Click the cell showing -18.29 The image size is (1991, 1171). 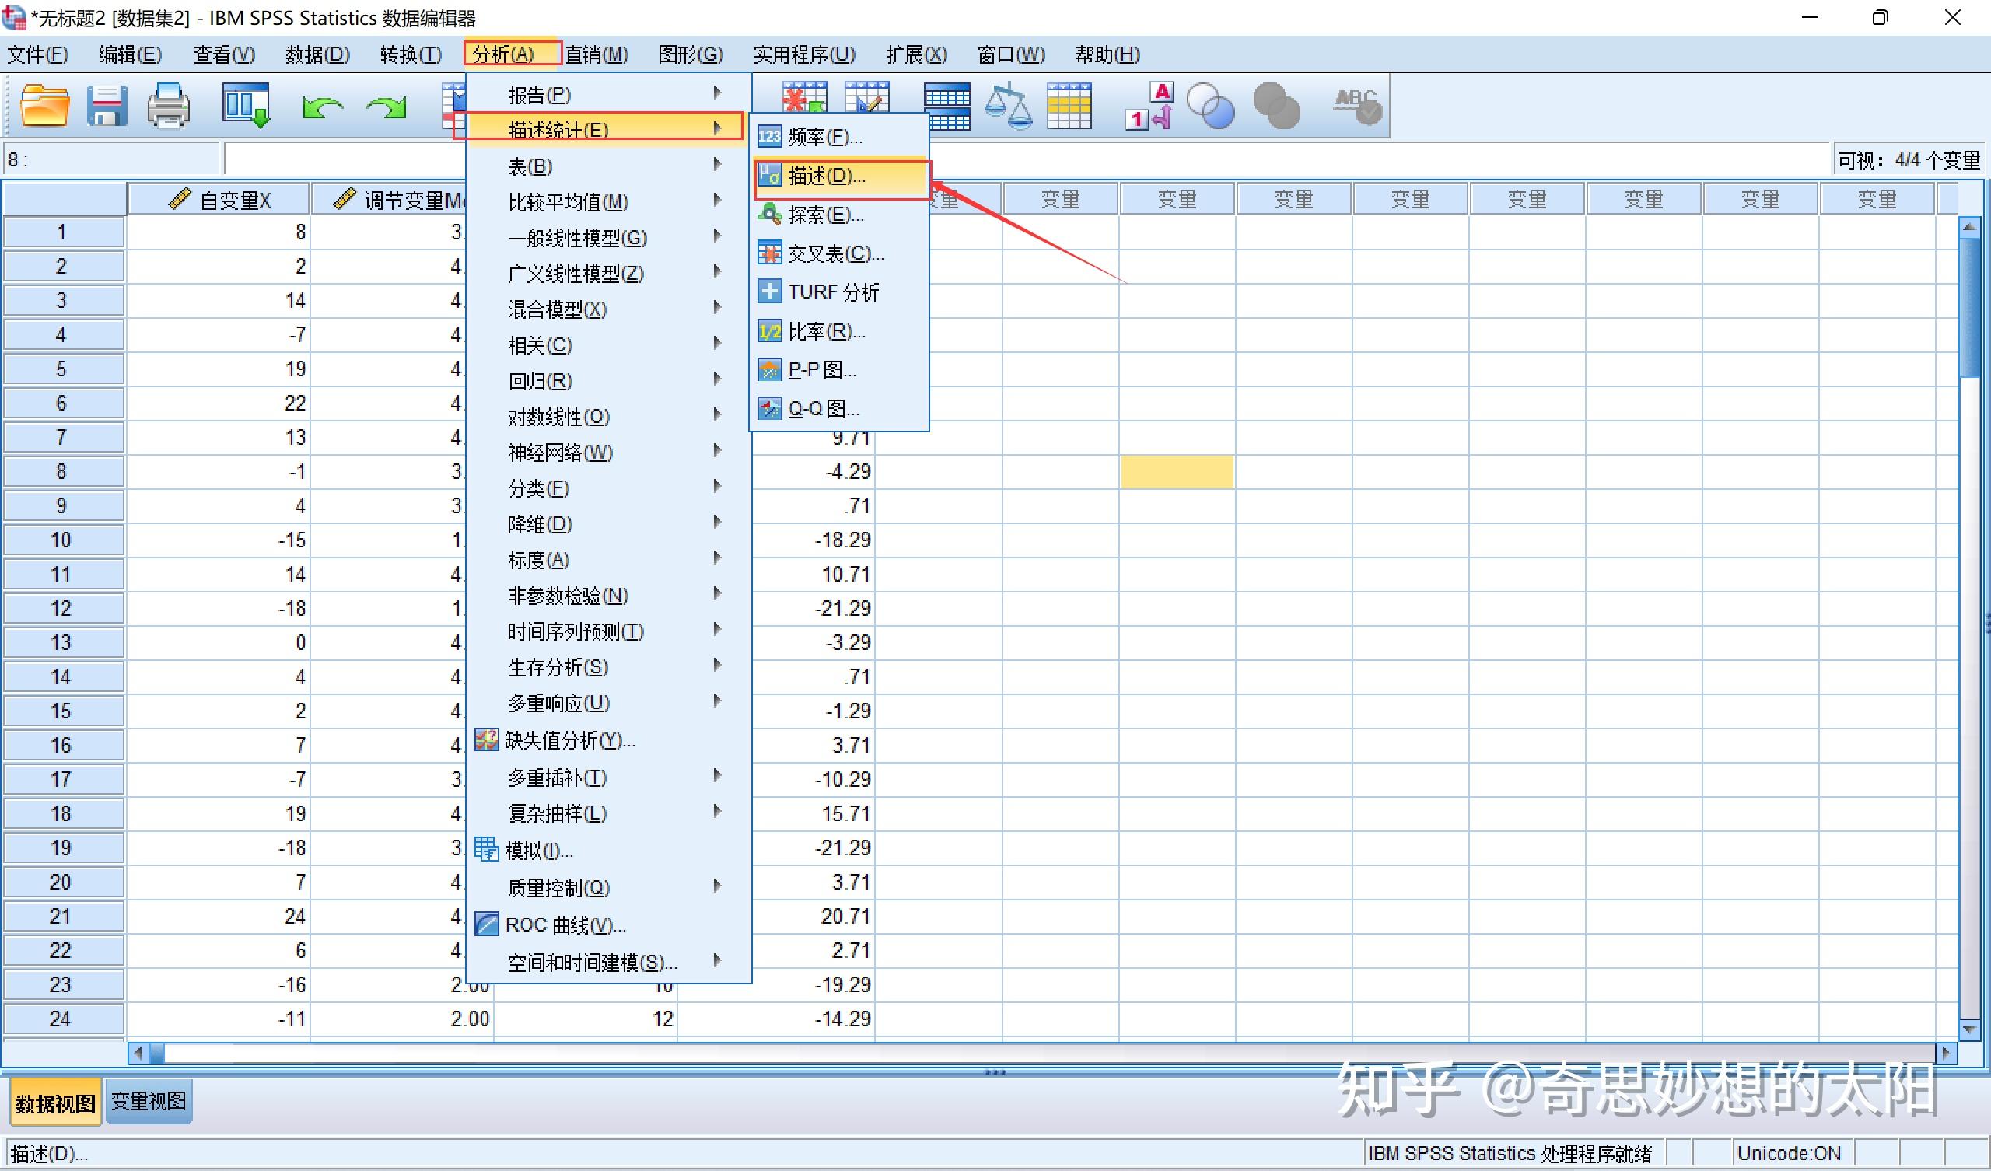point(814,540)
